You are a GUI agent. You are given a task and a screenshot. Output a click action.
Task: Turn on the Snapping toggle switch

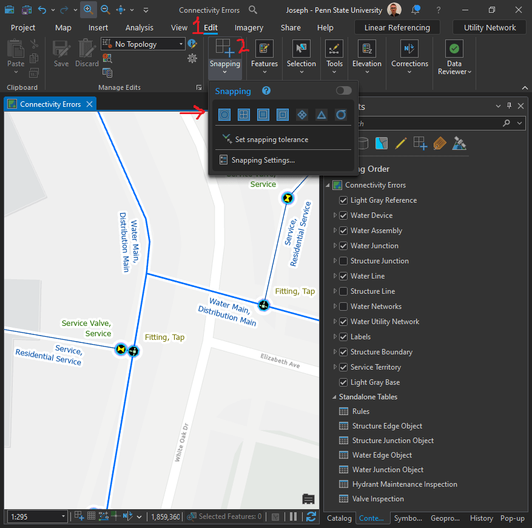pos(343,91)
